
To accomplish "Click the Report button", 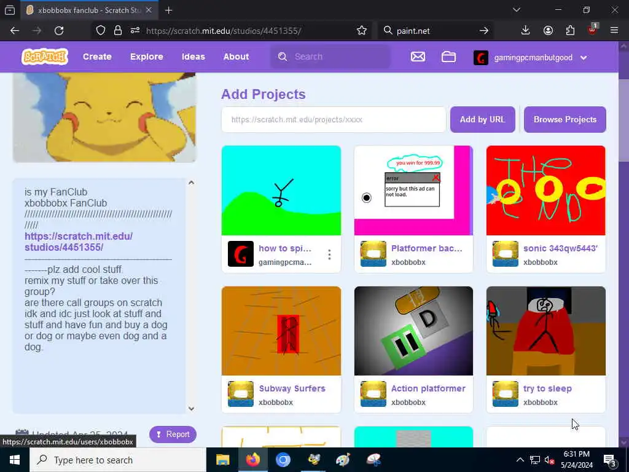I will [173, 435].
